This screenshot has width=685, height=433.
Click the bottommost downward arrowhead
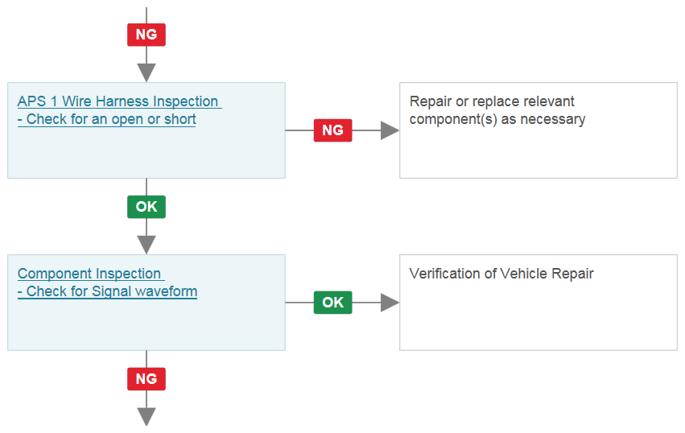146,417
